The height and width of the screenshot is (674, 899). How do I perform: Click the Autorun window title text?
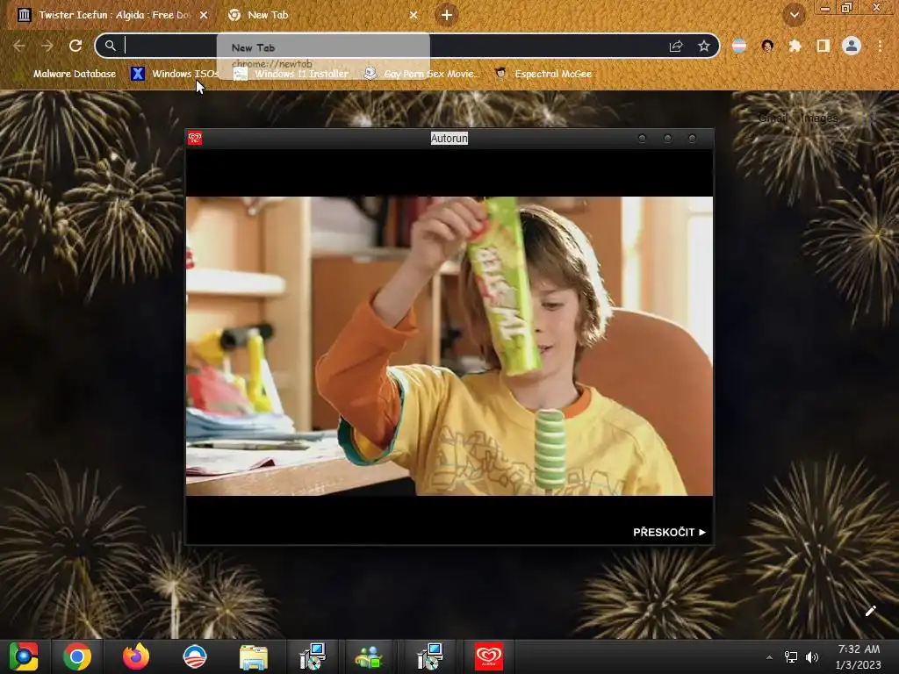coord(449,138)
